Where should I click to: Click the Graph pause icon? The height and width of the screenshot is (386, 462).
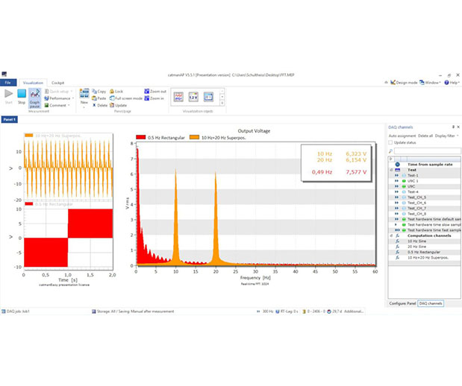pos(34,96)
